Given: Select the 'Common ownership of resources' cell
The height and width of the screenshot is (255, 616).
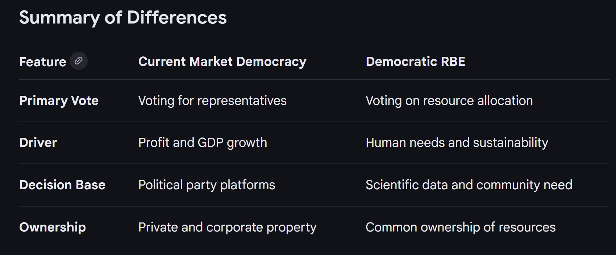Looking at the screenshot, I should click(460, 227).
